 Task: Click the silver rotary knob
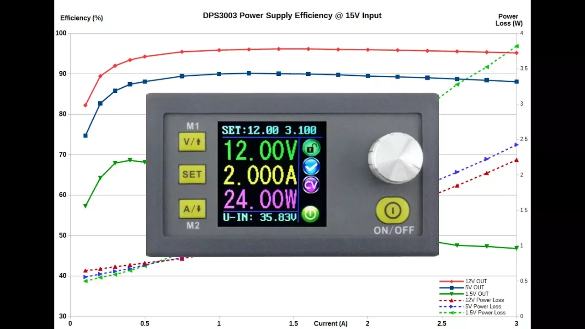tap(395, 158)
